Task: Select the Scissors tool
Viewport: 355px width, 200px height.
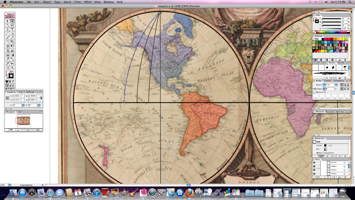Action: click(x=12, y=64)
